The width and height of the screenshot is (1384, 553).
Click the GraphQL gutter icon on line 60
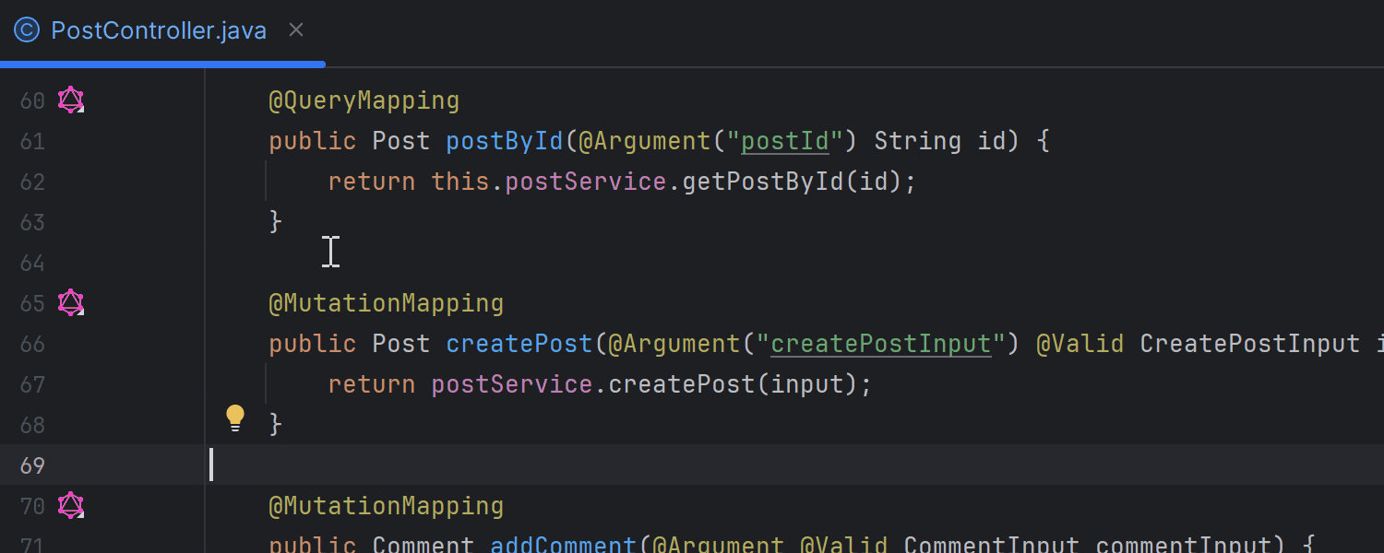point(70,100)
